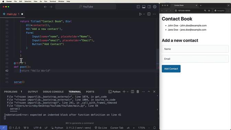
Task: Expand the run options dropdown arrow
Action: pyautogui.click(x=144, y=14)
